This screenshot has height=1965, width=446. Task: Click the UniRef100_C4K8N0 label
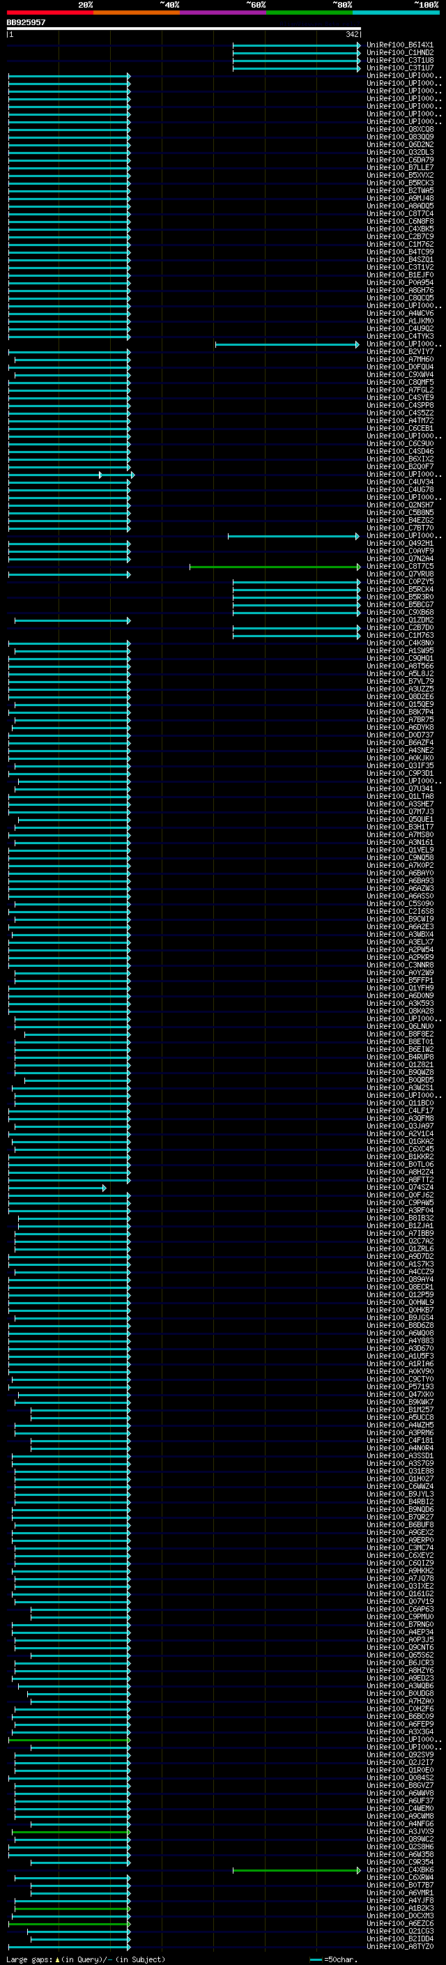pos(400,643)
